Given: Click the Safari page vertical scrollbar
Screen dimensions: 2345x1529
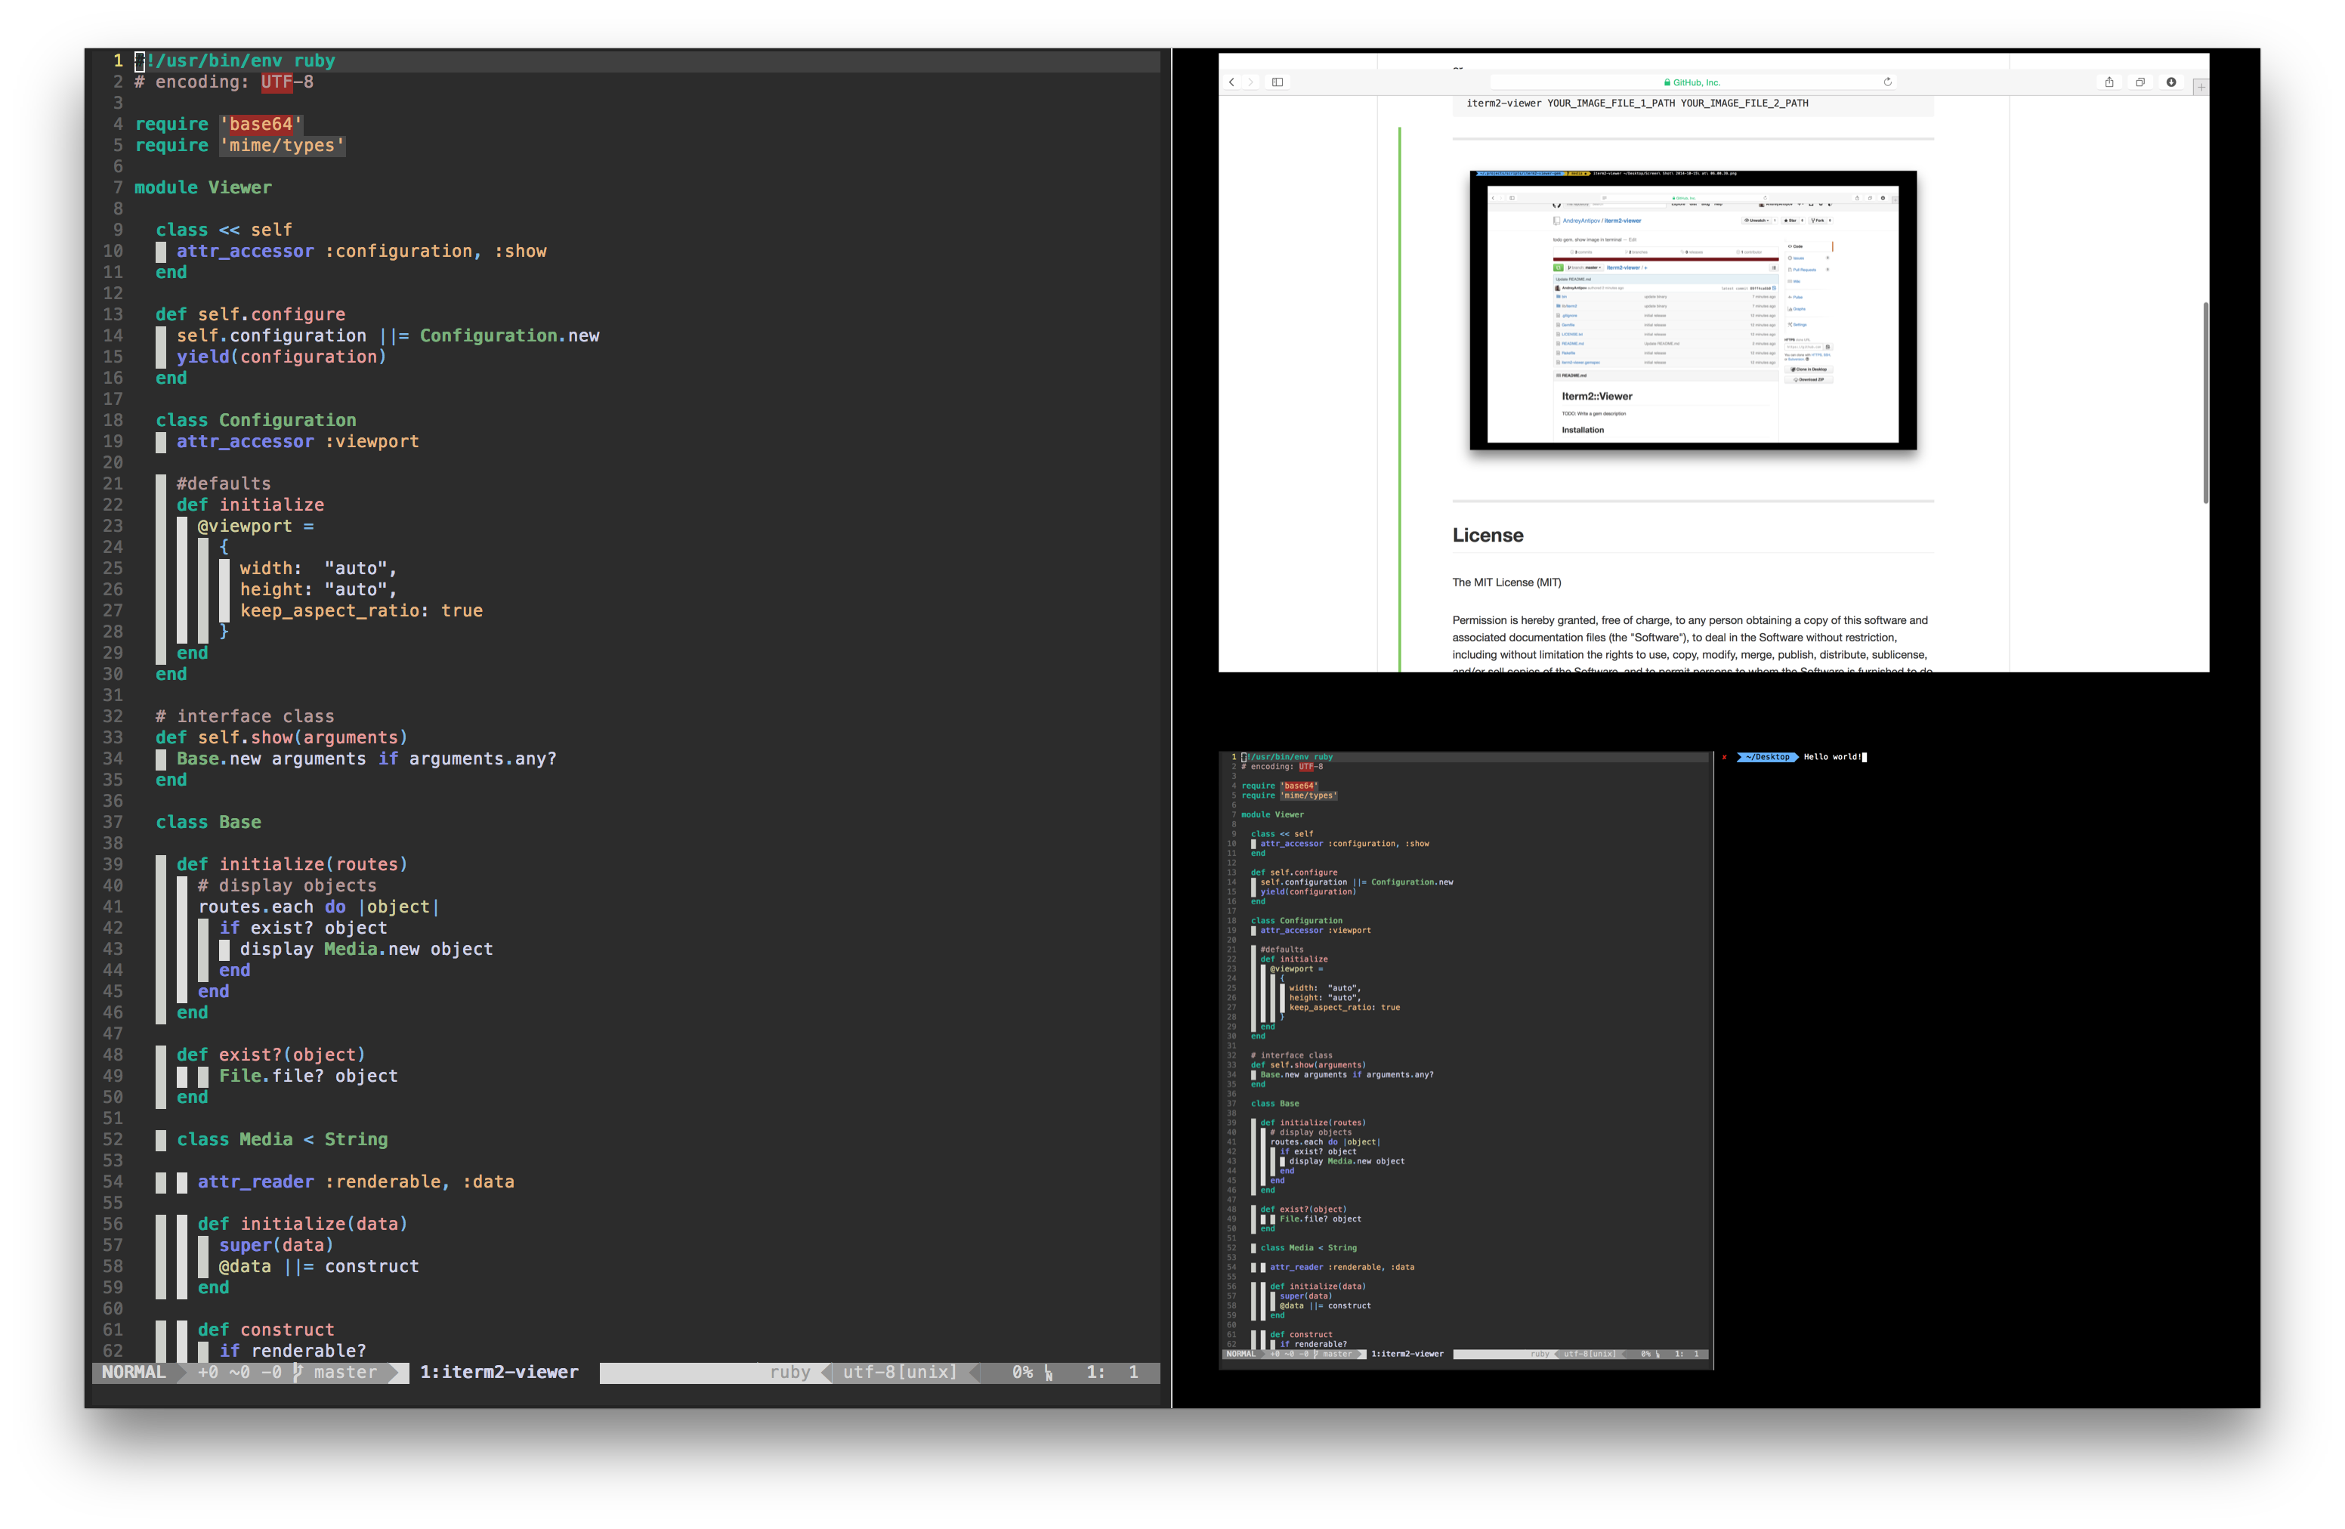Looking at the screenshot, I should coord(2205,402).
